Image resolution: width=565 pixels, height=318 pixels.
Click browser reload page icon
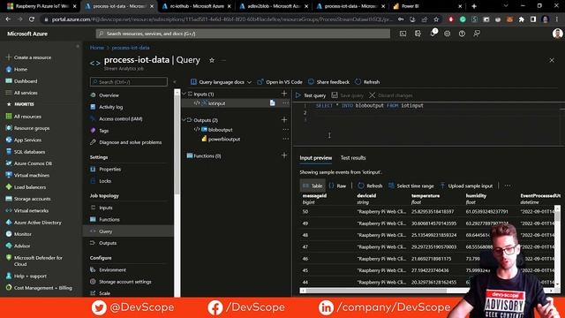click(32, 19)
